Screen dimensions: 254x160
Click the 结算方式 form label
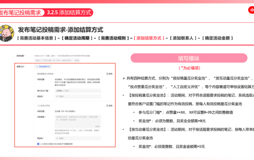20,67
